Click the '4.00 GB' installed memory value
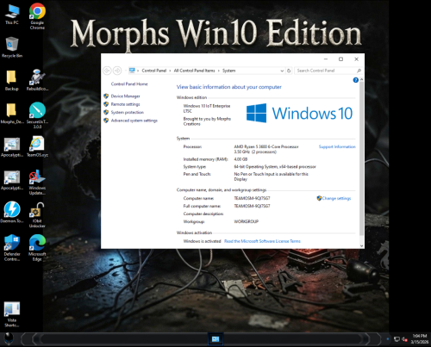Screen dimensions: 431x347 tap(240, 159)
